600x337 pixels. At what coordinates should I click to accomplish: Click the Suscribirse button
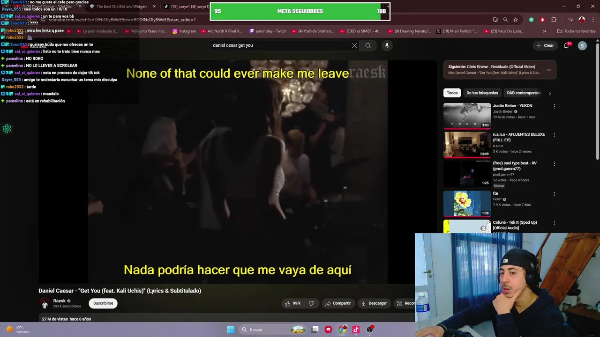tap(103, 303)
